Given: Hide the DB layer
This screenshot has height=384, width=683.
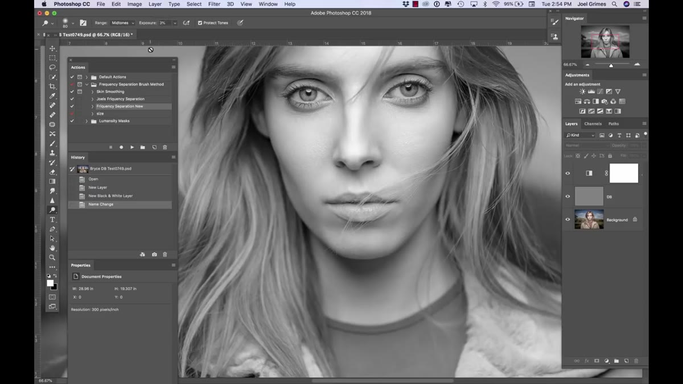Looking at the screenshot, I should [567, 197].
